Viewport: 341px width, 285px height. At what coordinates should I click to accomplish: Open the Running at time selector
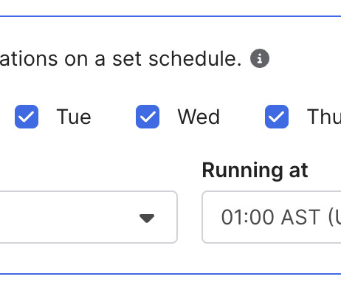coord(272,217)
